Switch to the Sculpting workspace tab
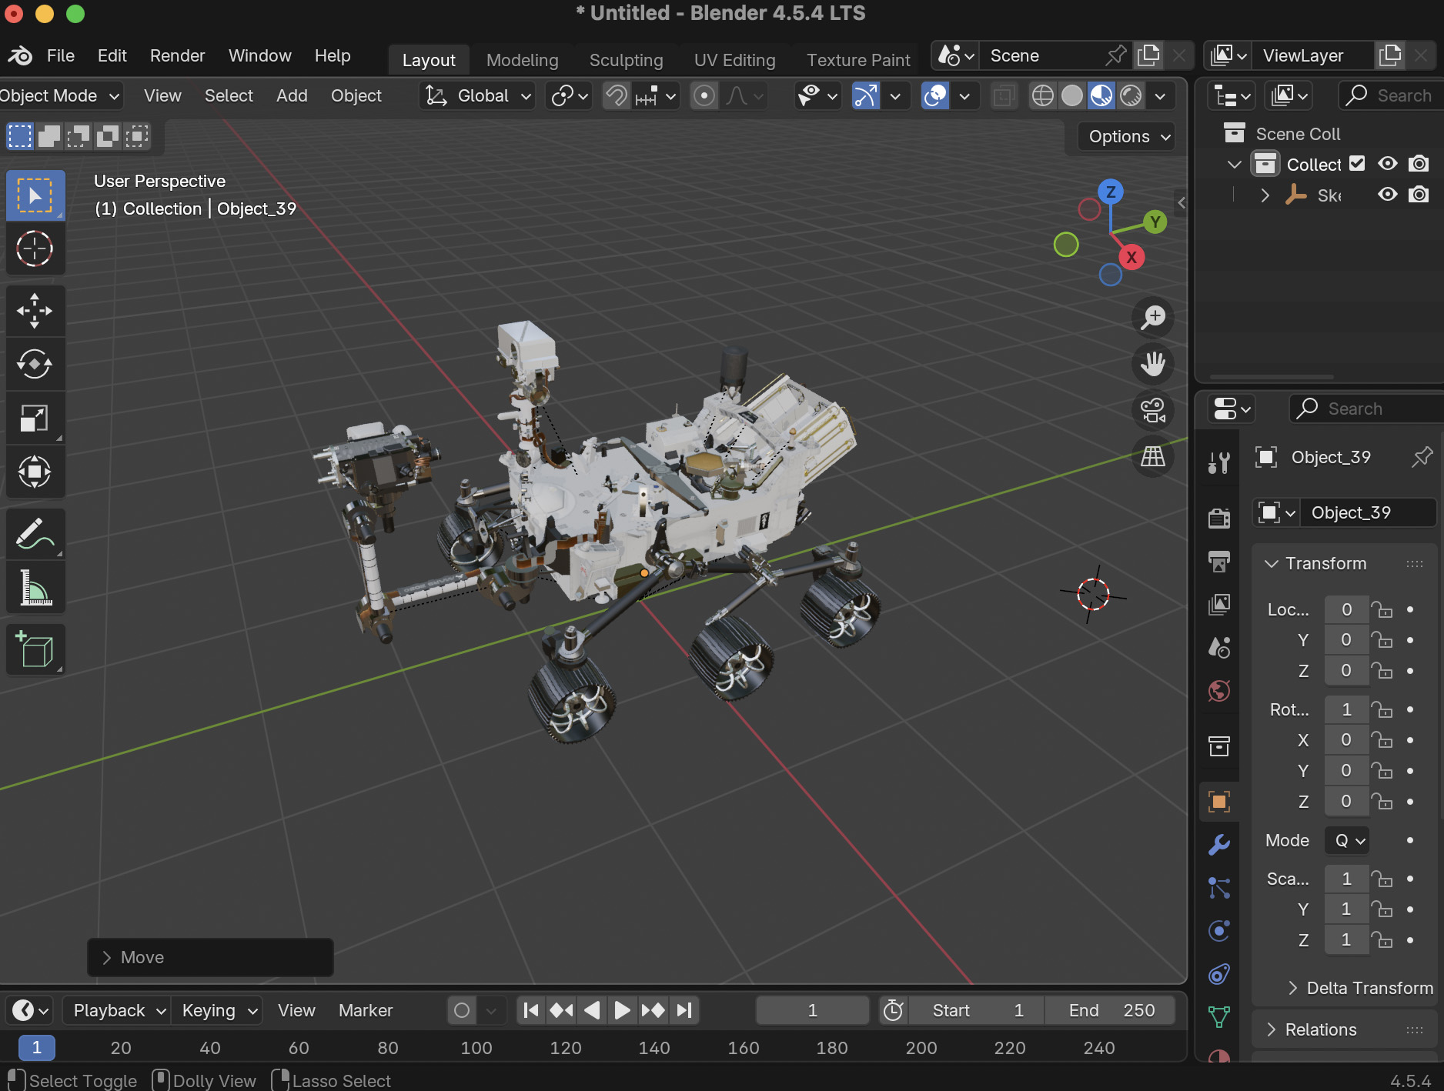The image size is (1444, 1091). point(626,59)
